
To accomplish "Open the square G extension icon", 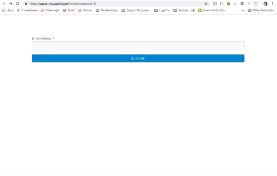I will (215, 3).
